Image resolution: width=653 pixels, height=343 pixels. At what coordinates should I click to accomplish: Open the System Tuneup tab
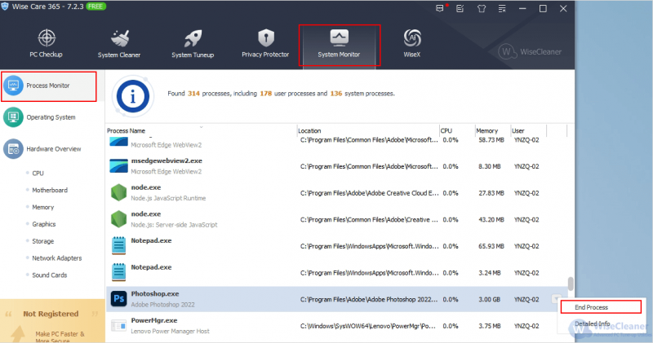(193, 44)
